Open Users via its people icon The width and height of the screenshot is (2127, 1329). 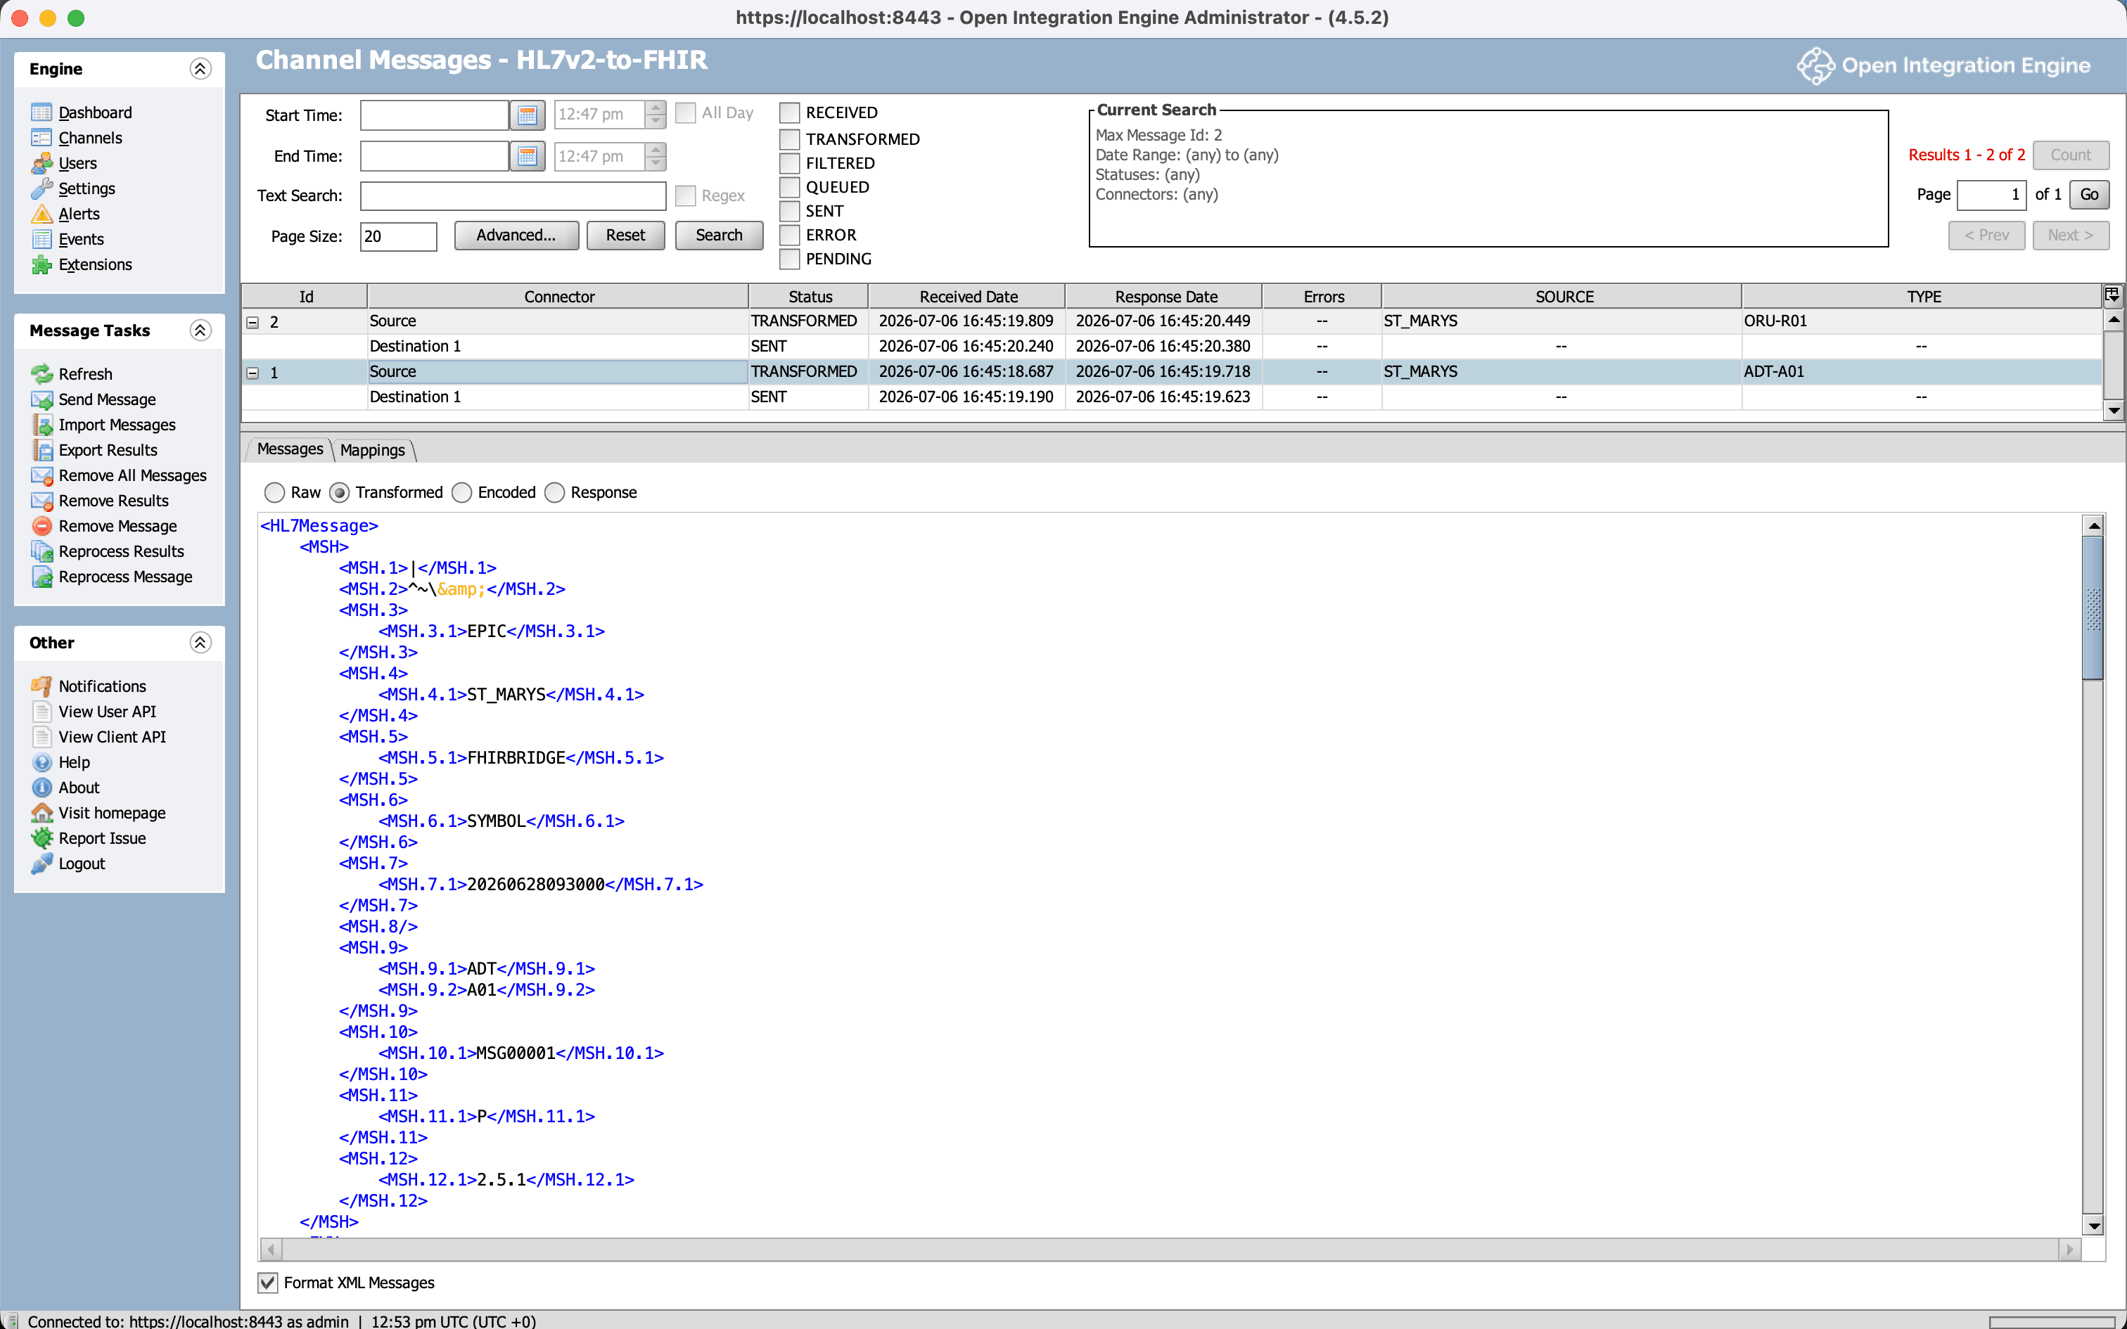click(41, 163)
